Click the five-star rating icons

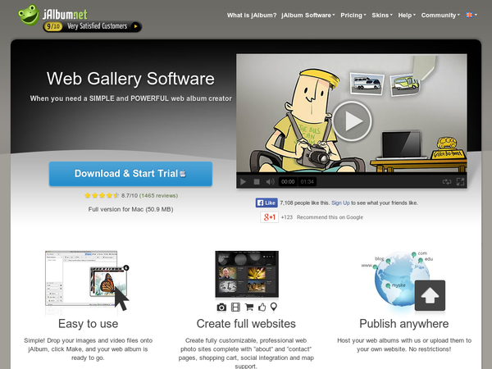coord(102,195)
